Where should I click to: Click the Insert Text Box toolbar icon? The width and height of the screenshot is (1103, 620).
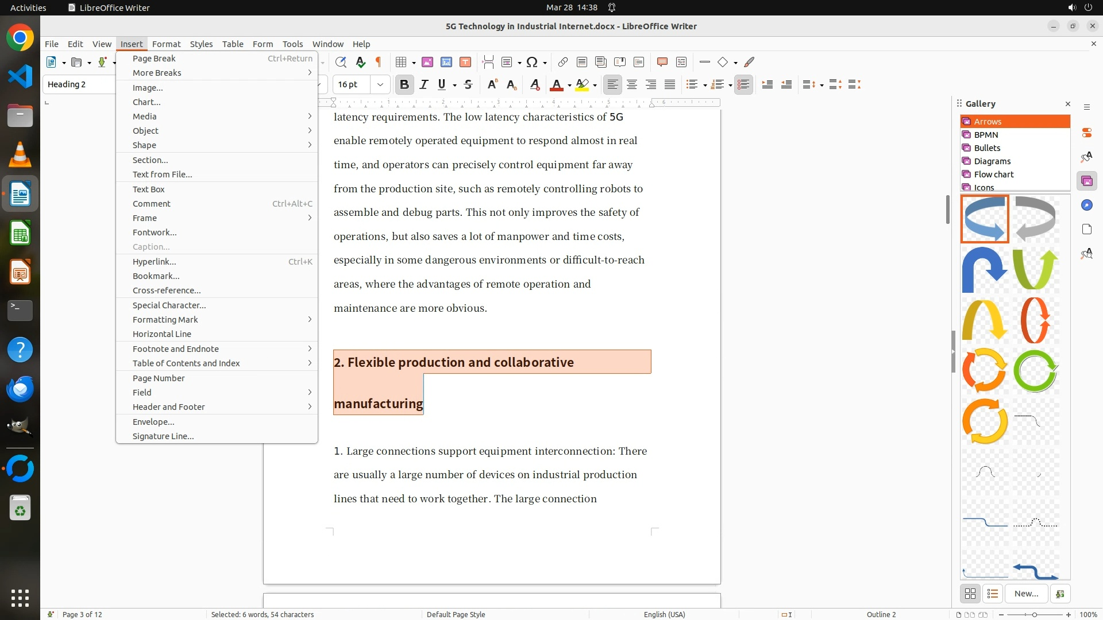pos(465,62)
